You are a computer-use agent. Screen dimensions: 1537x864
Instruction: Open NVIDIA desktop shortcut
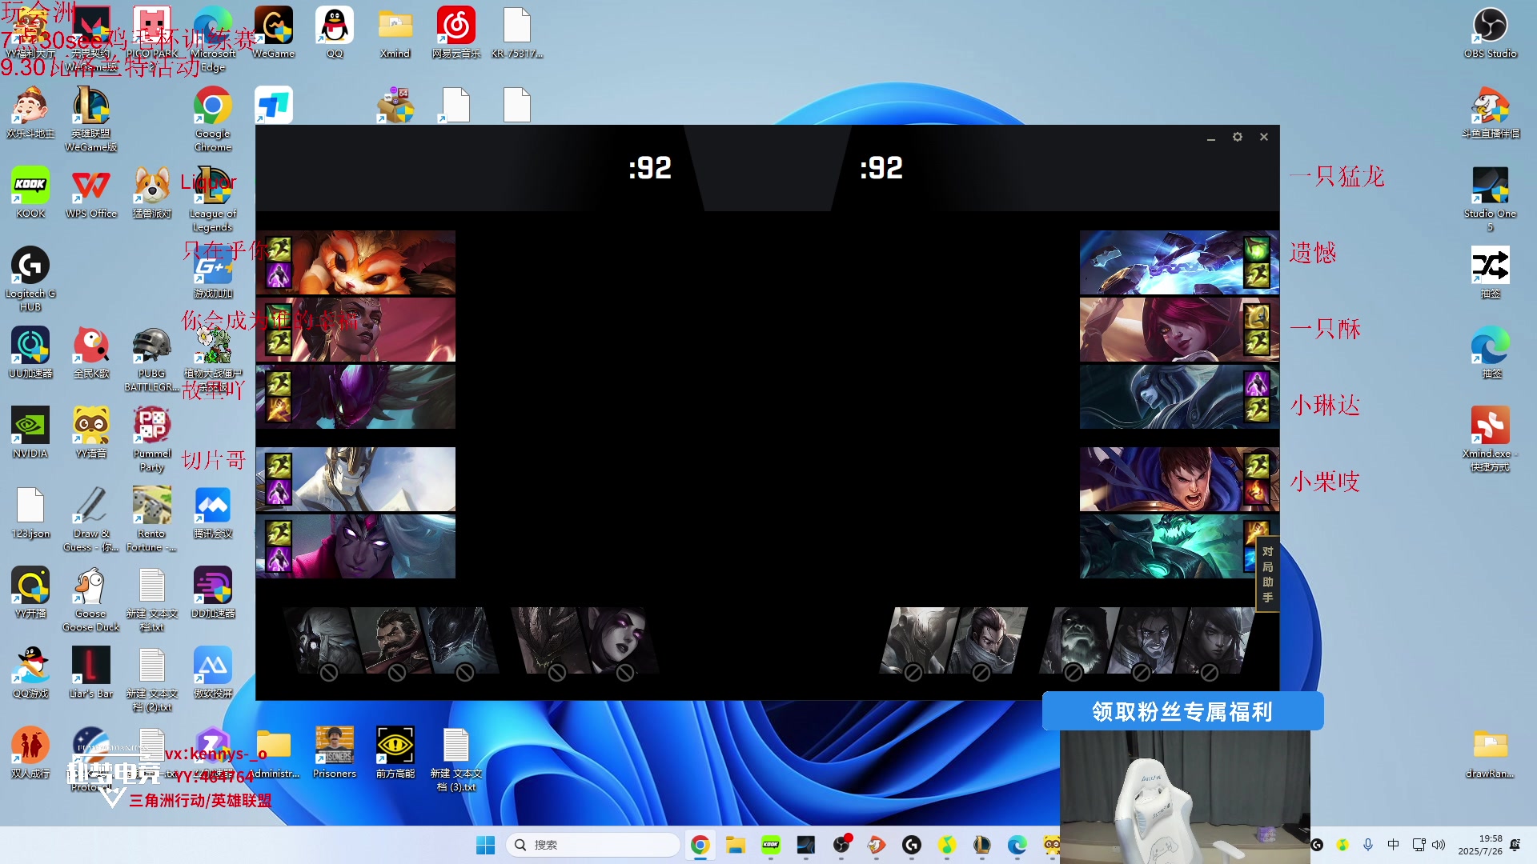tap(30, 433)
